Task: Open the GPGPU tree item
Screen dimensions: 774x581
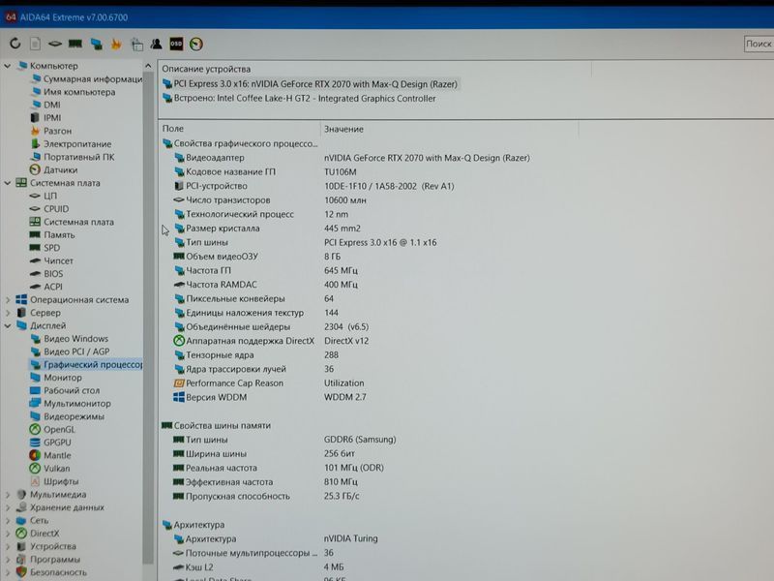Action: click(50, 443)
